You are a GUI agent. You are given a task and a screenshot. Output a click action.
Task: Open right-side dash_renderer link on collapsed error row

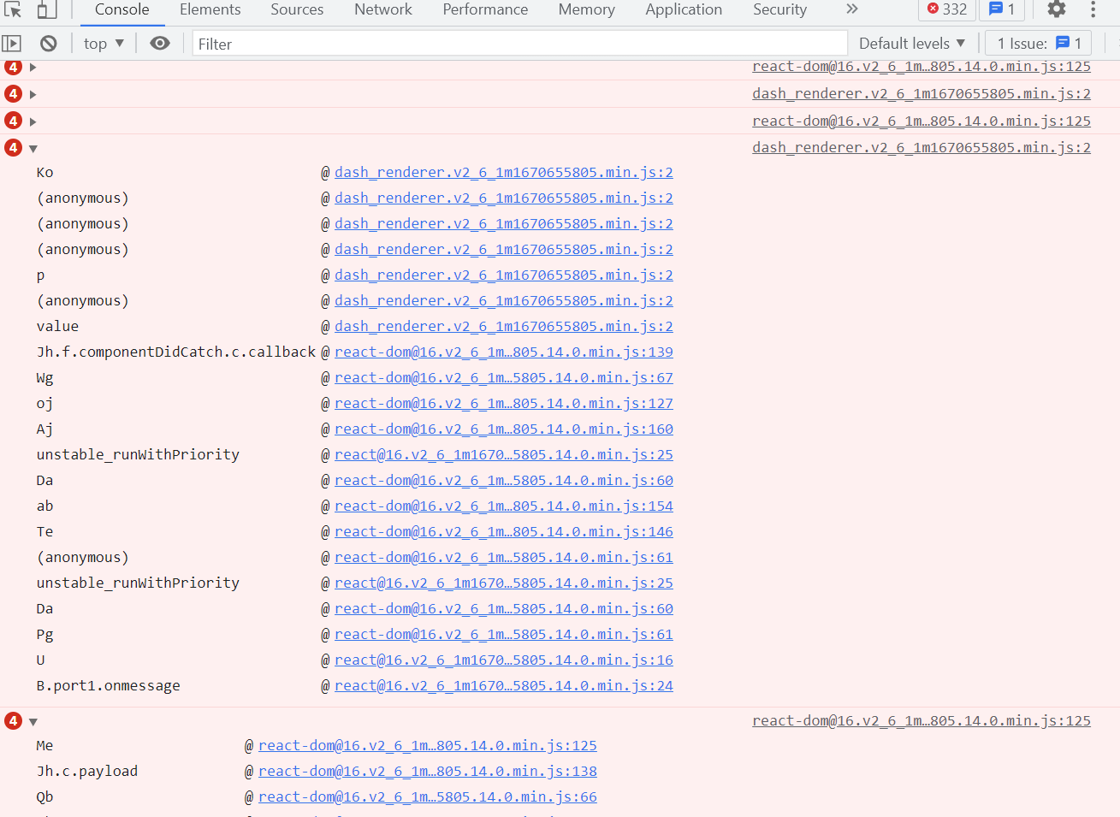921,94
